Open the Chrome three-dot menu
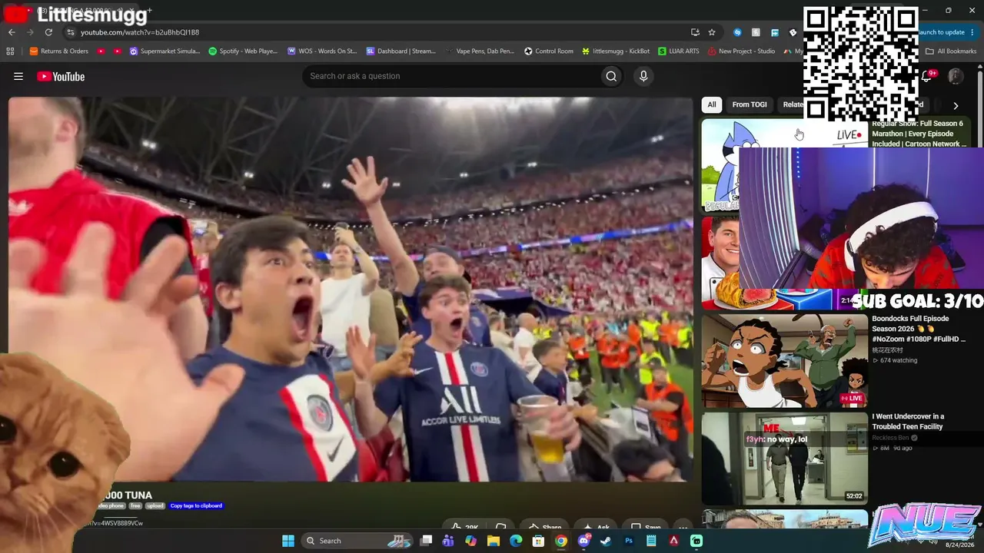 973,32
